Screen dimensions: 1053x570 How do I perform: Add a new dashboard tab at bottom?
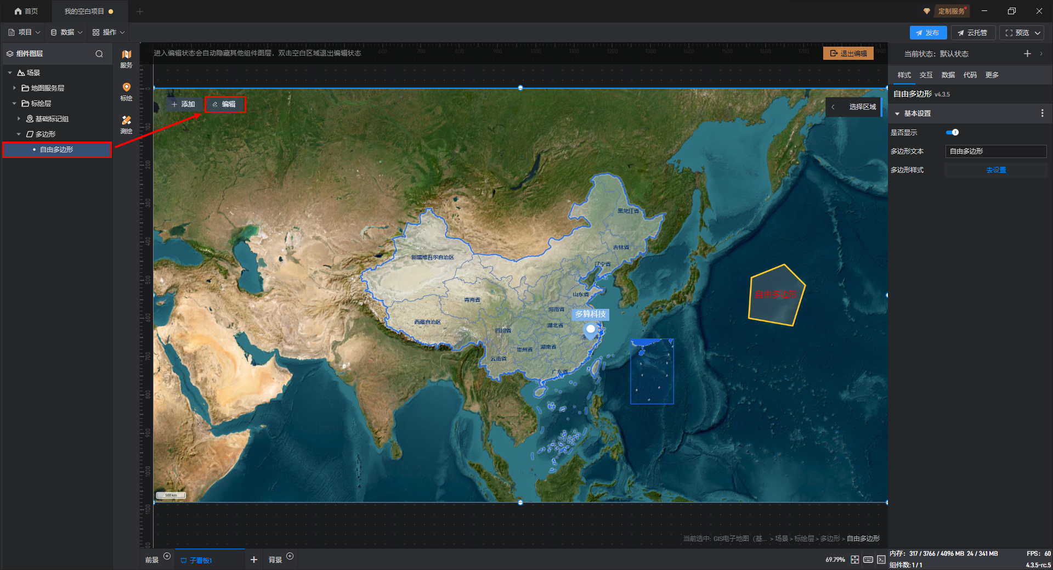coord(254,560)
